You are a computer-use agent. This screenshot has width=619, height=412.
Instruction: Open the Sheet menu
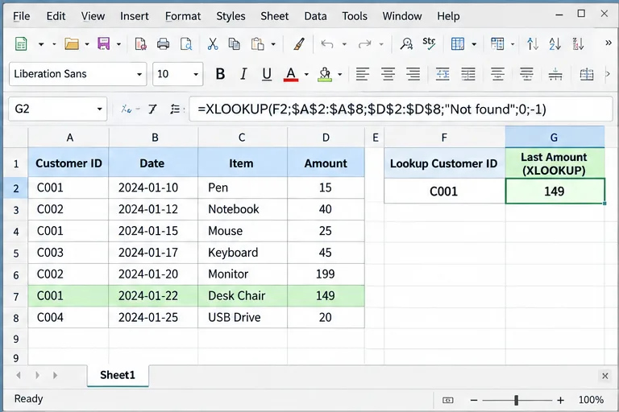pos(274,16)
